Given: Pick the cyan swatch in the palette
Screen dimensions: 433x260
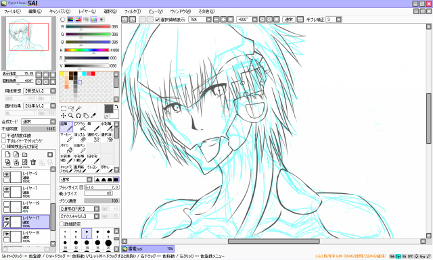Looking at the screenshot, I should coord(84,74).
